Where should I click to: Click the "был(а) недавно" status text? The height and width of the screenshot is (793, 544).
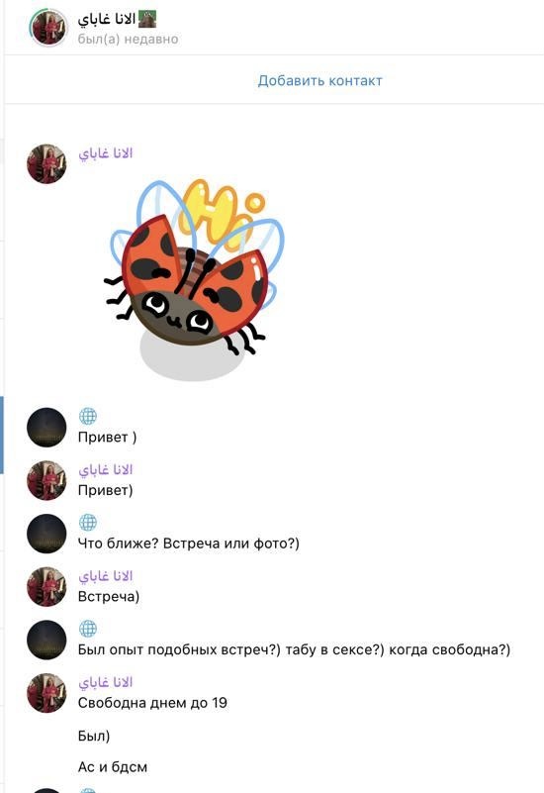tap(128, 39)
